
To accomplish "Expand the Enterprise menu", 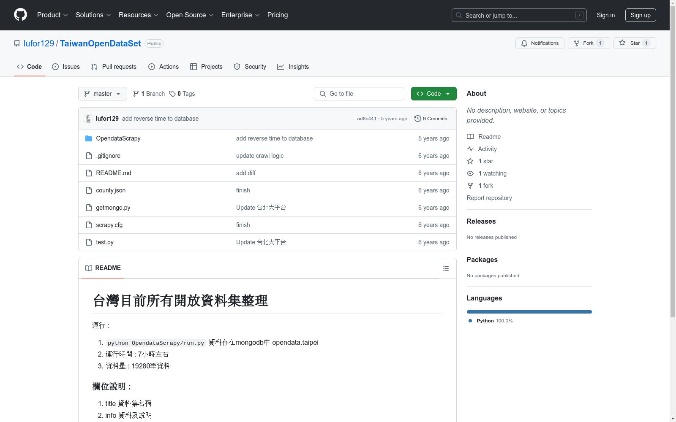I will click(240, 15).
